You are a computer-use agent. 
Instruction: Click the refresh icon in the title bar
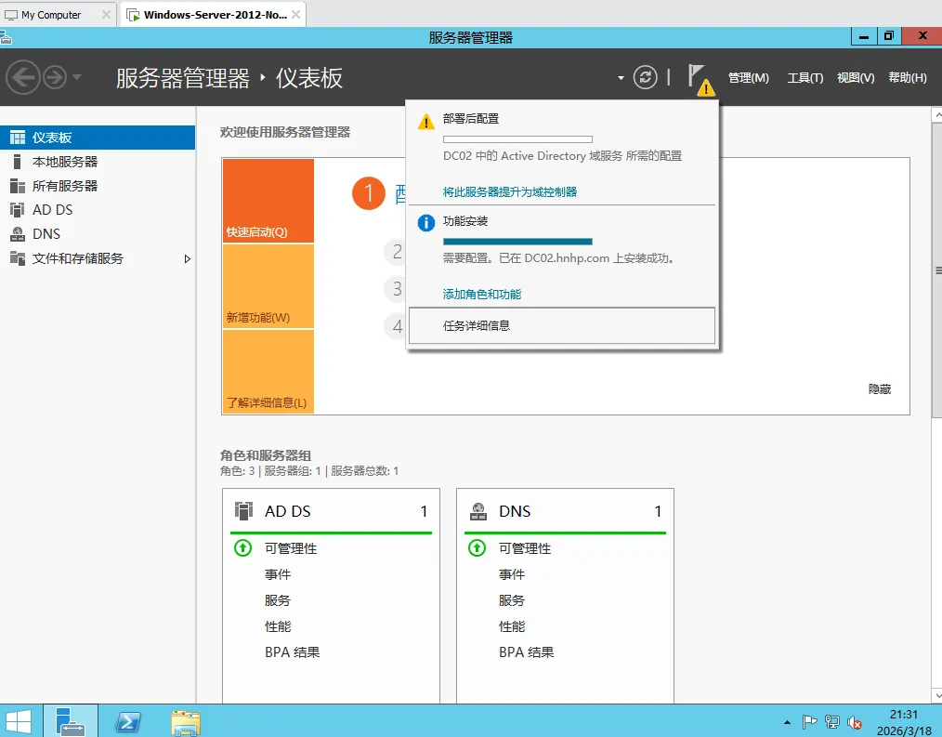(646, 78)
